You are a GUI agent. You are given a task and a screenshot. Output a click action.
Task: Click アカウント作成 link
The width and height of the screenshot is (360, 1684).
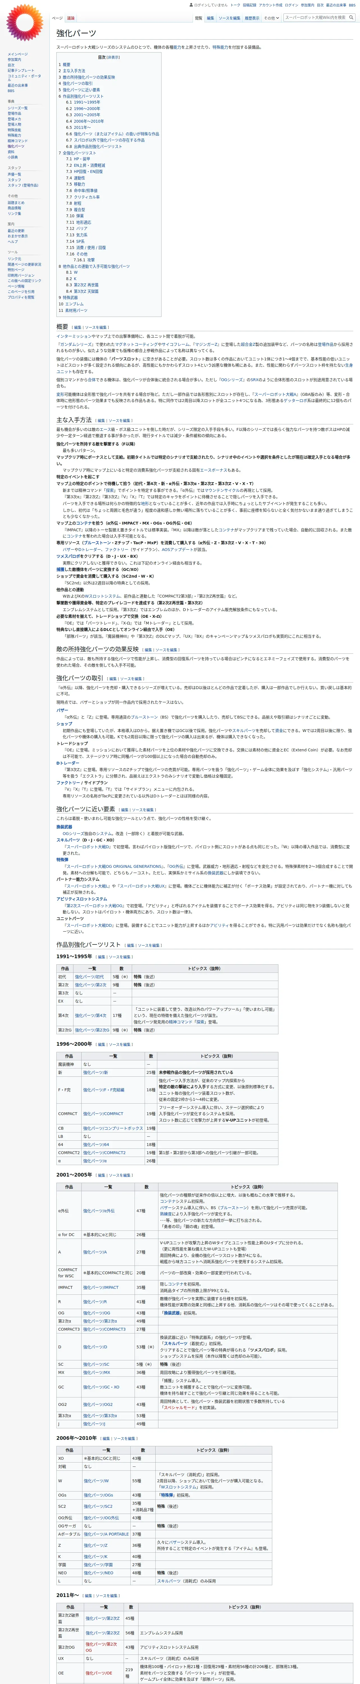coord(271,5)
